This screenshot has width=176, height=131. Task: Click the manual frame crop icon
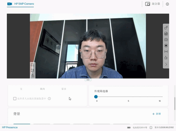33,70
